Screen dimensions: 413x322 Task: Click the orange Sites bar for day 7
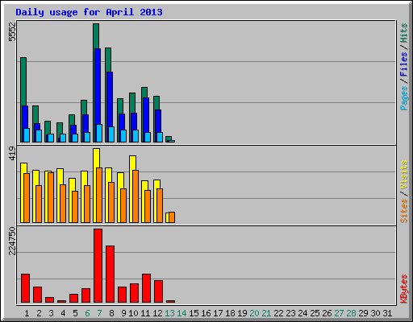99,196
